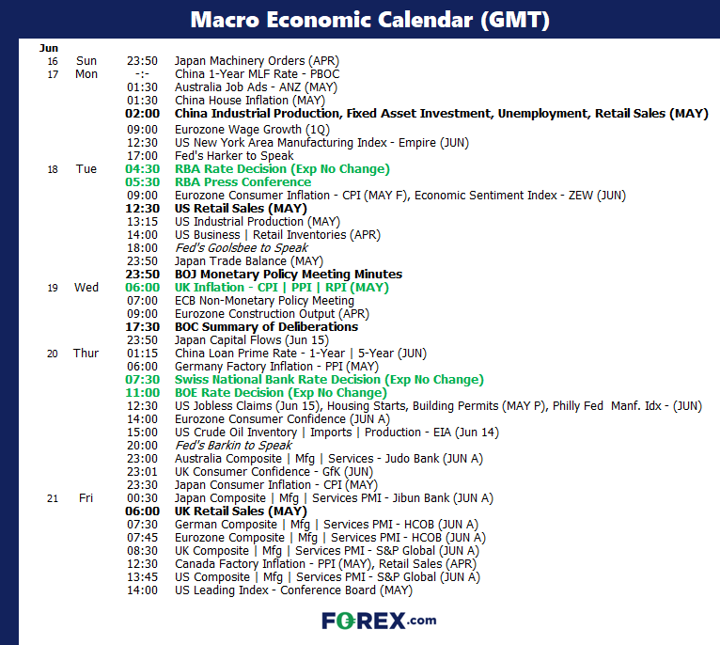This screenshot has width=720, height=645.
Task: Select Australia Composite Judo Bank entry
Action: (329, 459)
